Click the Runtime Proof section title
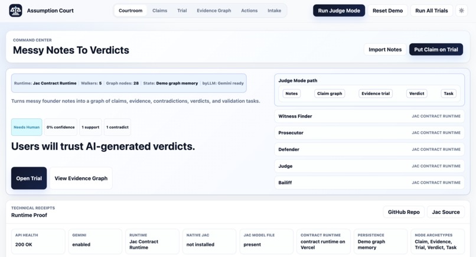The image size is (476, 257). (x=29, y=215)
